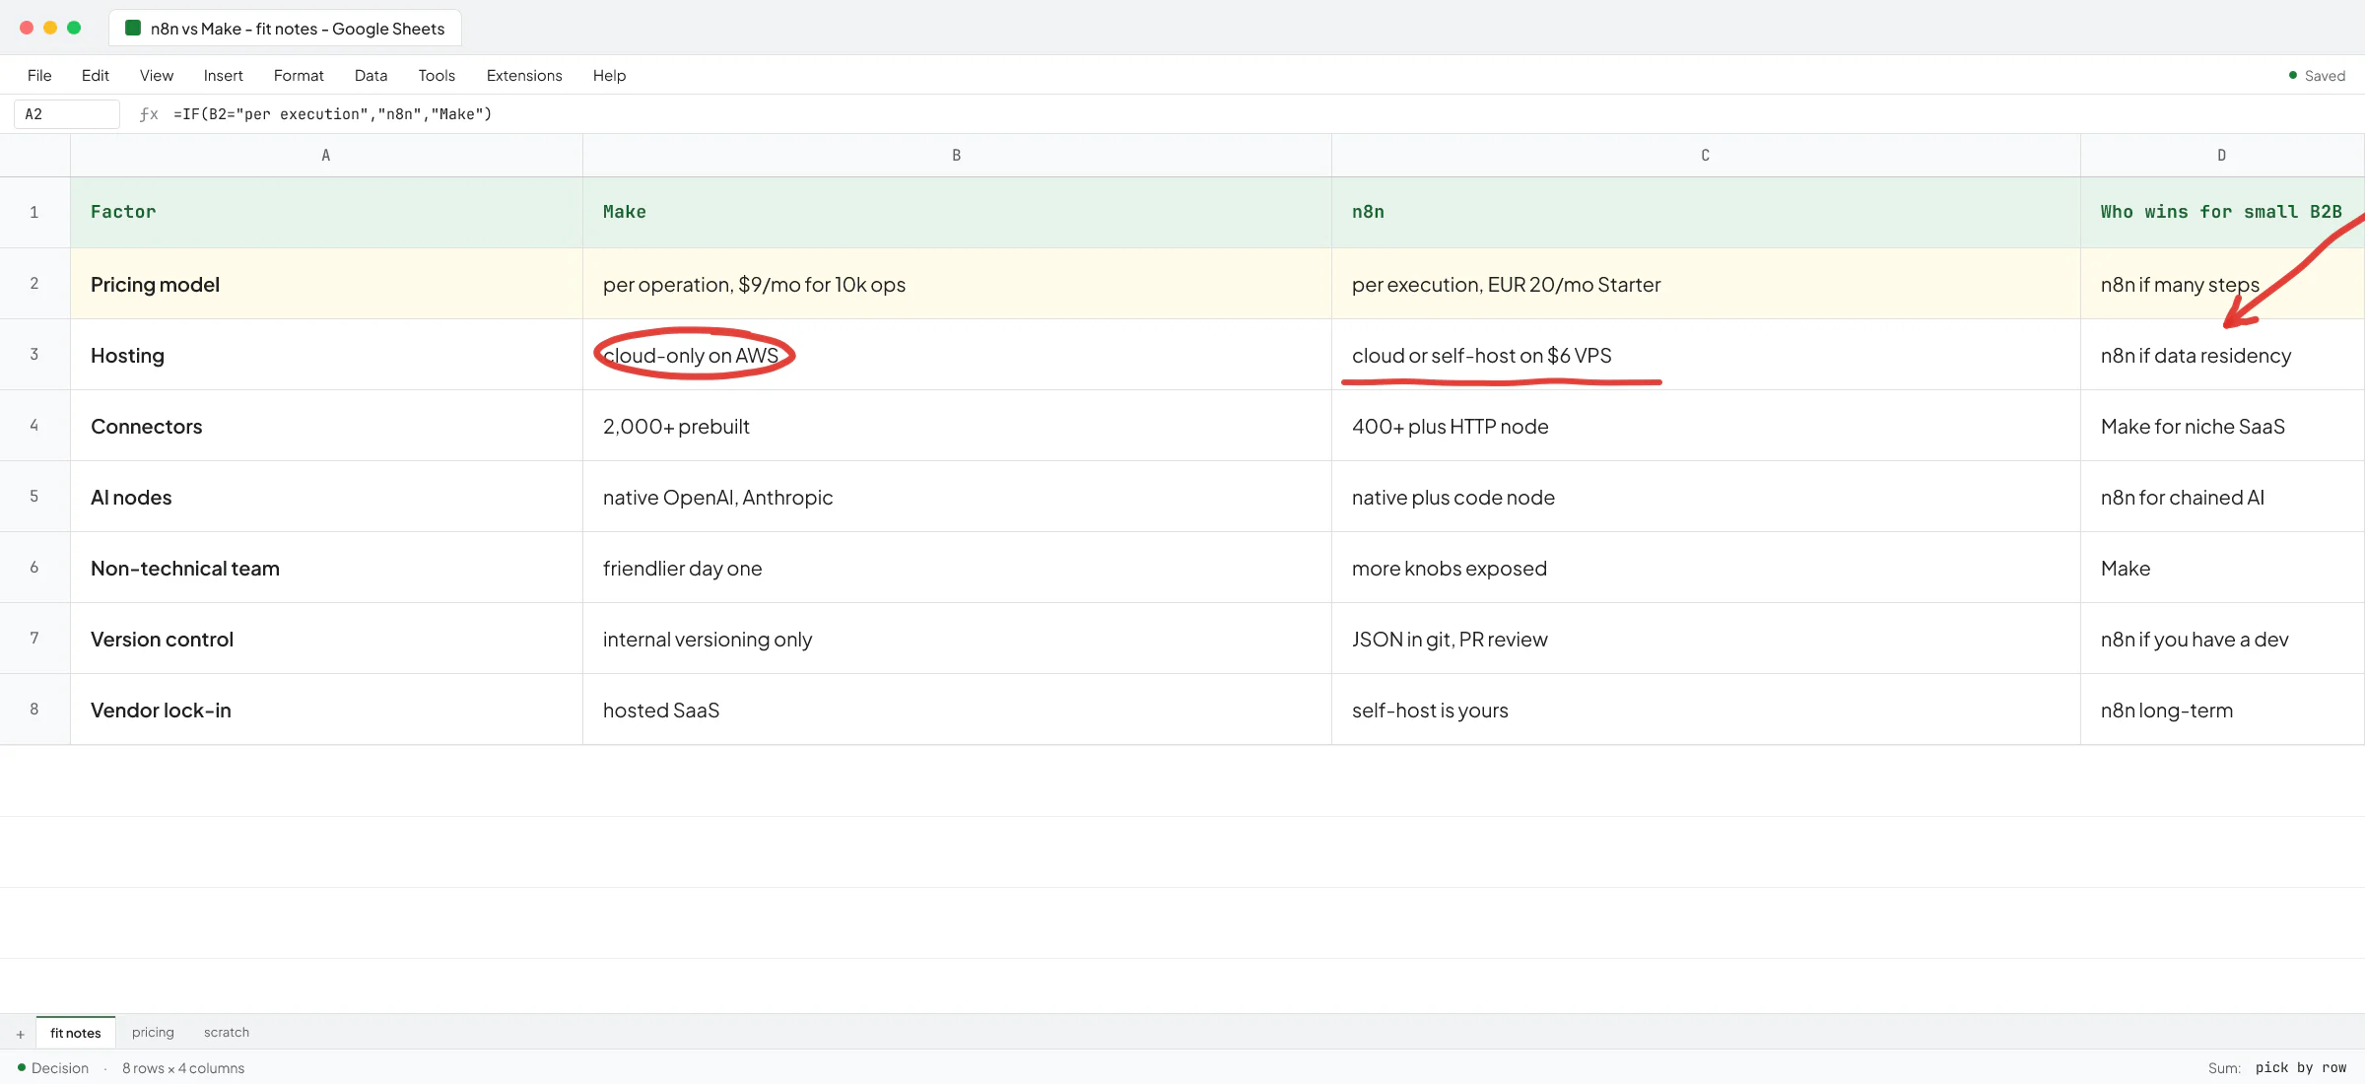
Task: Select the 'Version control' cell
Action: tap(326, 639)
